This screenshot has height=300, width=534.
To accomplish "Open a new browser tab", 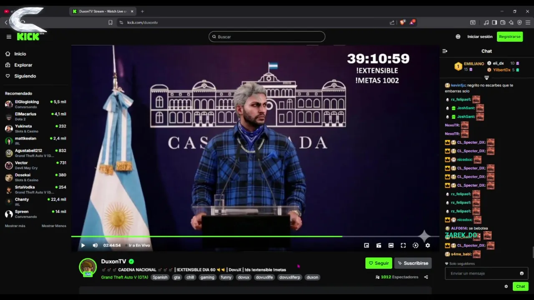I will coord(142,11).
